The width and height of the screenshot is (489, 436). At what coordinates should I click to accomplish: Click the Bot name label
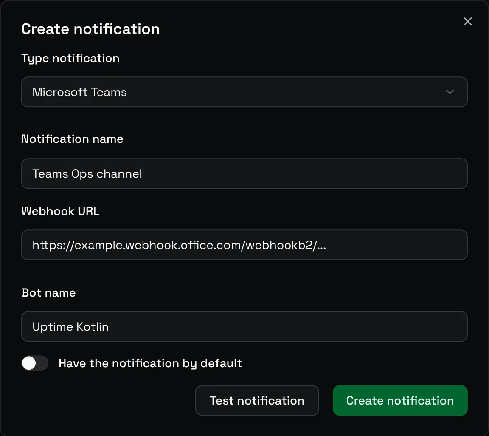click(49, 293)
